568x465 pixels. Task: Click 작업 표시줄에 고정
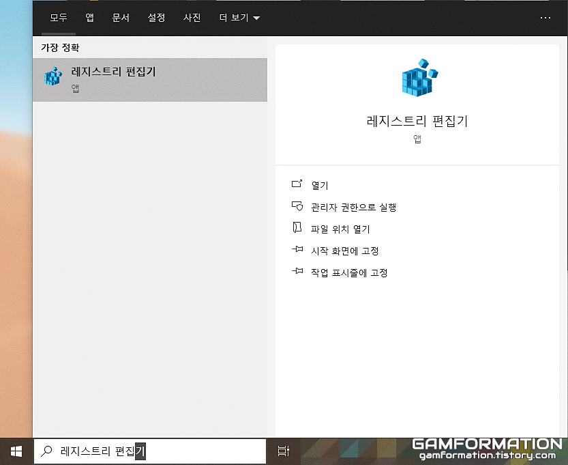[349, 272]
